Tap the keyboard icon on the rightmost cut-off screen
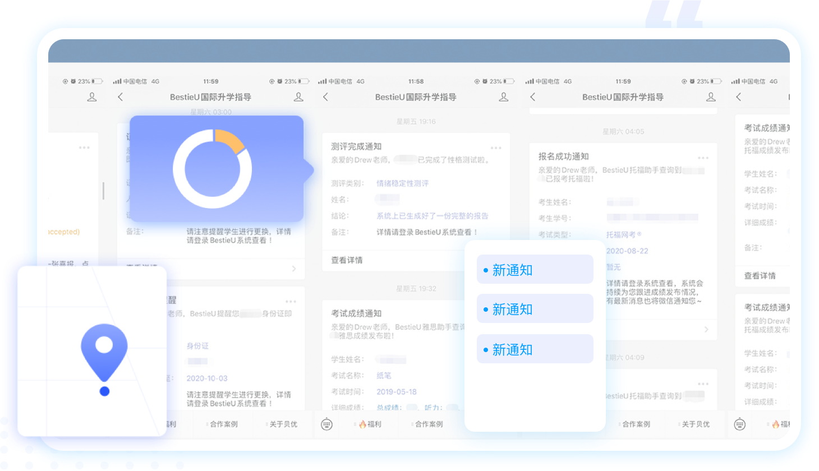The image size is (819, 471). tap(740, 424)
